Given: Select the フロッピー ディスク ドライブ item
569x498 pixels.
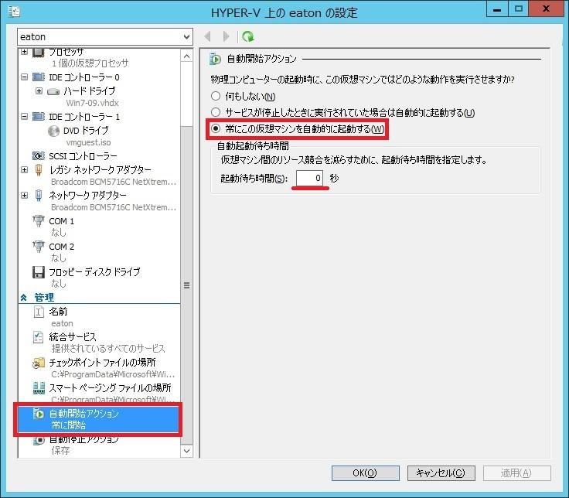Looking at the screenshot, I should pyautogui.click(x=94, y=272).
